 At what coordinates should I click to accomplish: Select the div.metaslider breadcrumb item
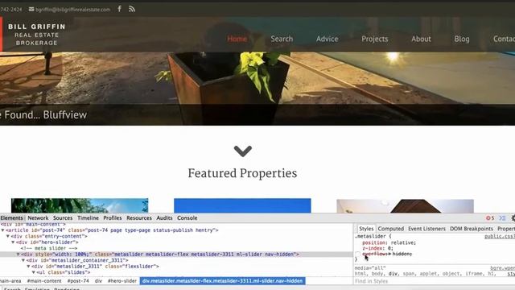coord(222,281)
